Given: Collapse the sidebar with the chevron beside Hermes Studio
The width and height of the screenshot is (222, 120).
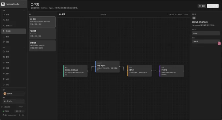Looking at the screenshot, I should coord(24,4).
